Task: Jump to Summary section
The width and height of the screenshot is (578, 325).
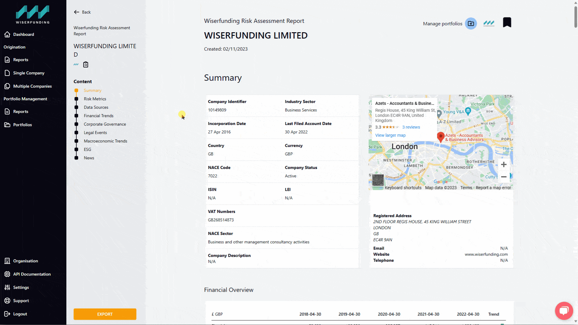Action: [93, 90]
